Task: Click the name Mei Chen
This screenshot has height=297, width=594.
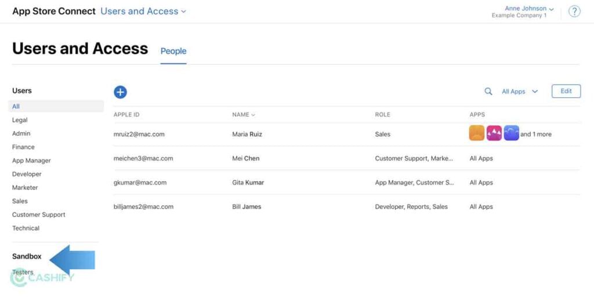Action: point(246,158)
